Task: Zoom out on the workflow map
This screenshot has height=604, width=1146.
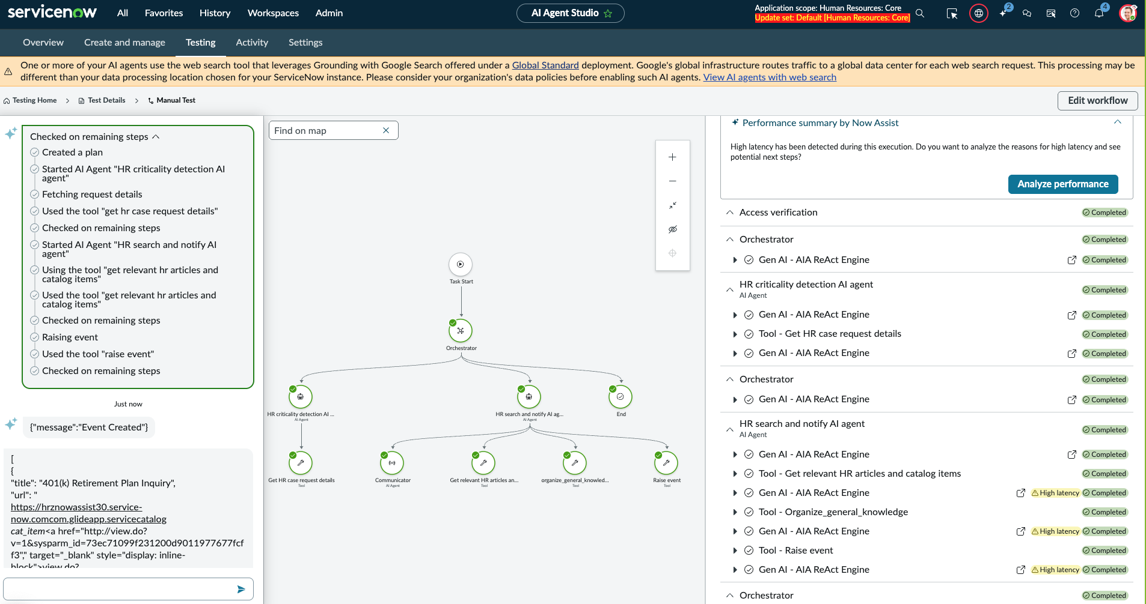Action: pyautogui.click(x=672, y=181)
